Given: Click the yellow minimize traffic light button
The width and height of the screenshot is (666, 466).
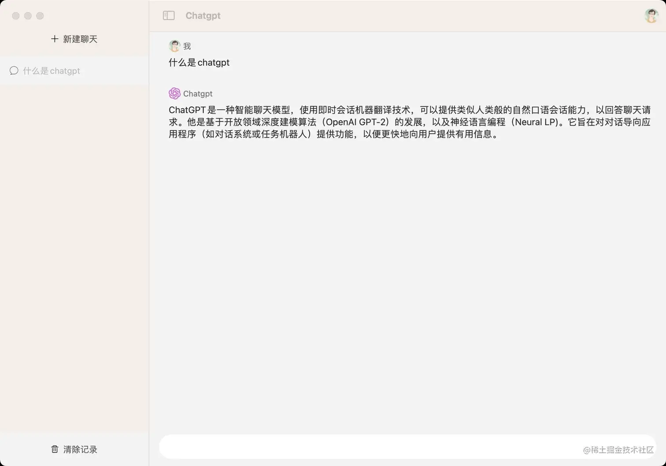Looking at the screenshot, I should tap(27, 16).
